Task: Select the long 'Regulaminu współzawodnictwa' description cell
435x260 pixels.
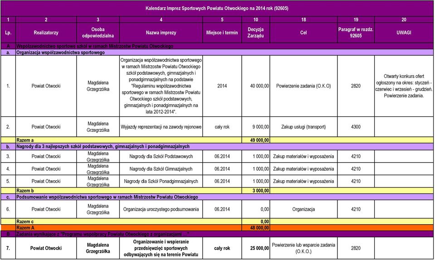Action: point(161,86)
